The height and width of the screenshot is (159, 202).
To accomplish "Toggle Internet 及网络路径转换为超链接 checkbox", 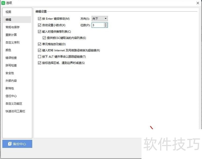I will coord(40,50).
